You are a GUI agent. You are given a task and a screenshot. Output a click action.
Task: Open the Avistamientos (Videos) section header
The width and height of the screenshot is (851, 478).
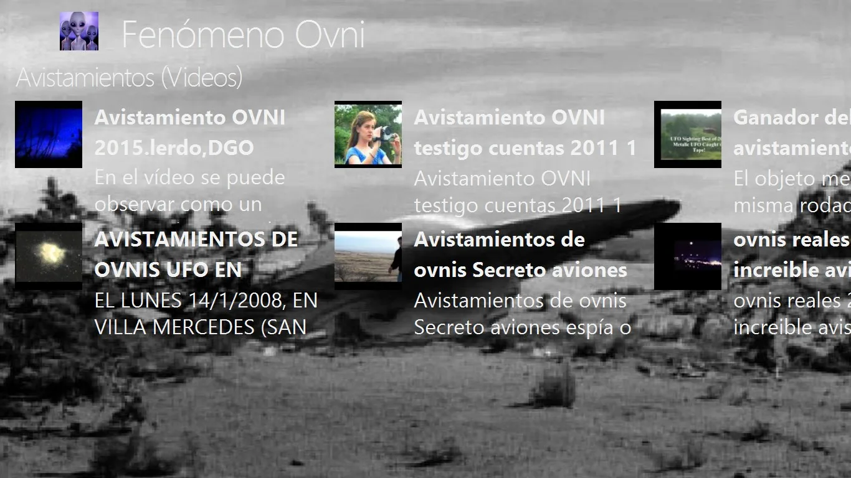point(129,78)
